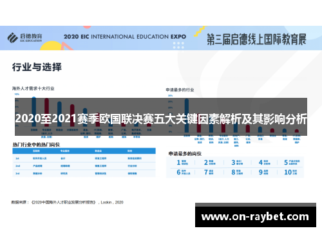Click rank number 5 in most-applied positions
The height and width of the screenshot is (233, 322).
[286, 162]
